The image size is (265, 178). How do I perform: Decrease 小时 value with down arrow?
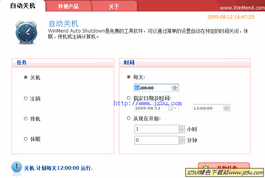pos(182,131)
